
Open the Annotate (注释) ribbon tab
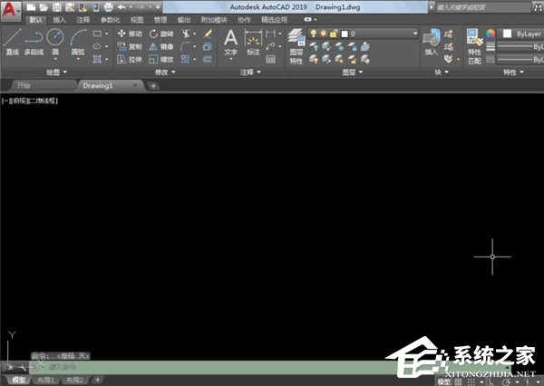(x=83, y=20)
